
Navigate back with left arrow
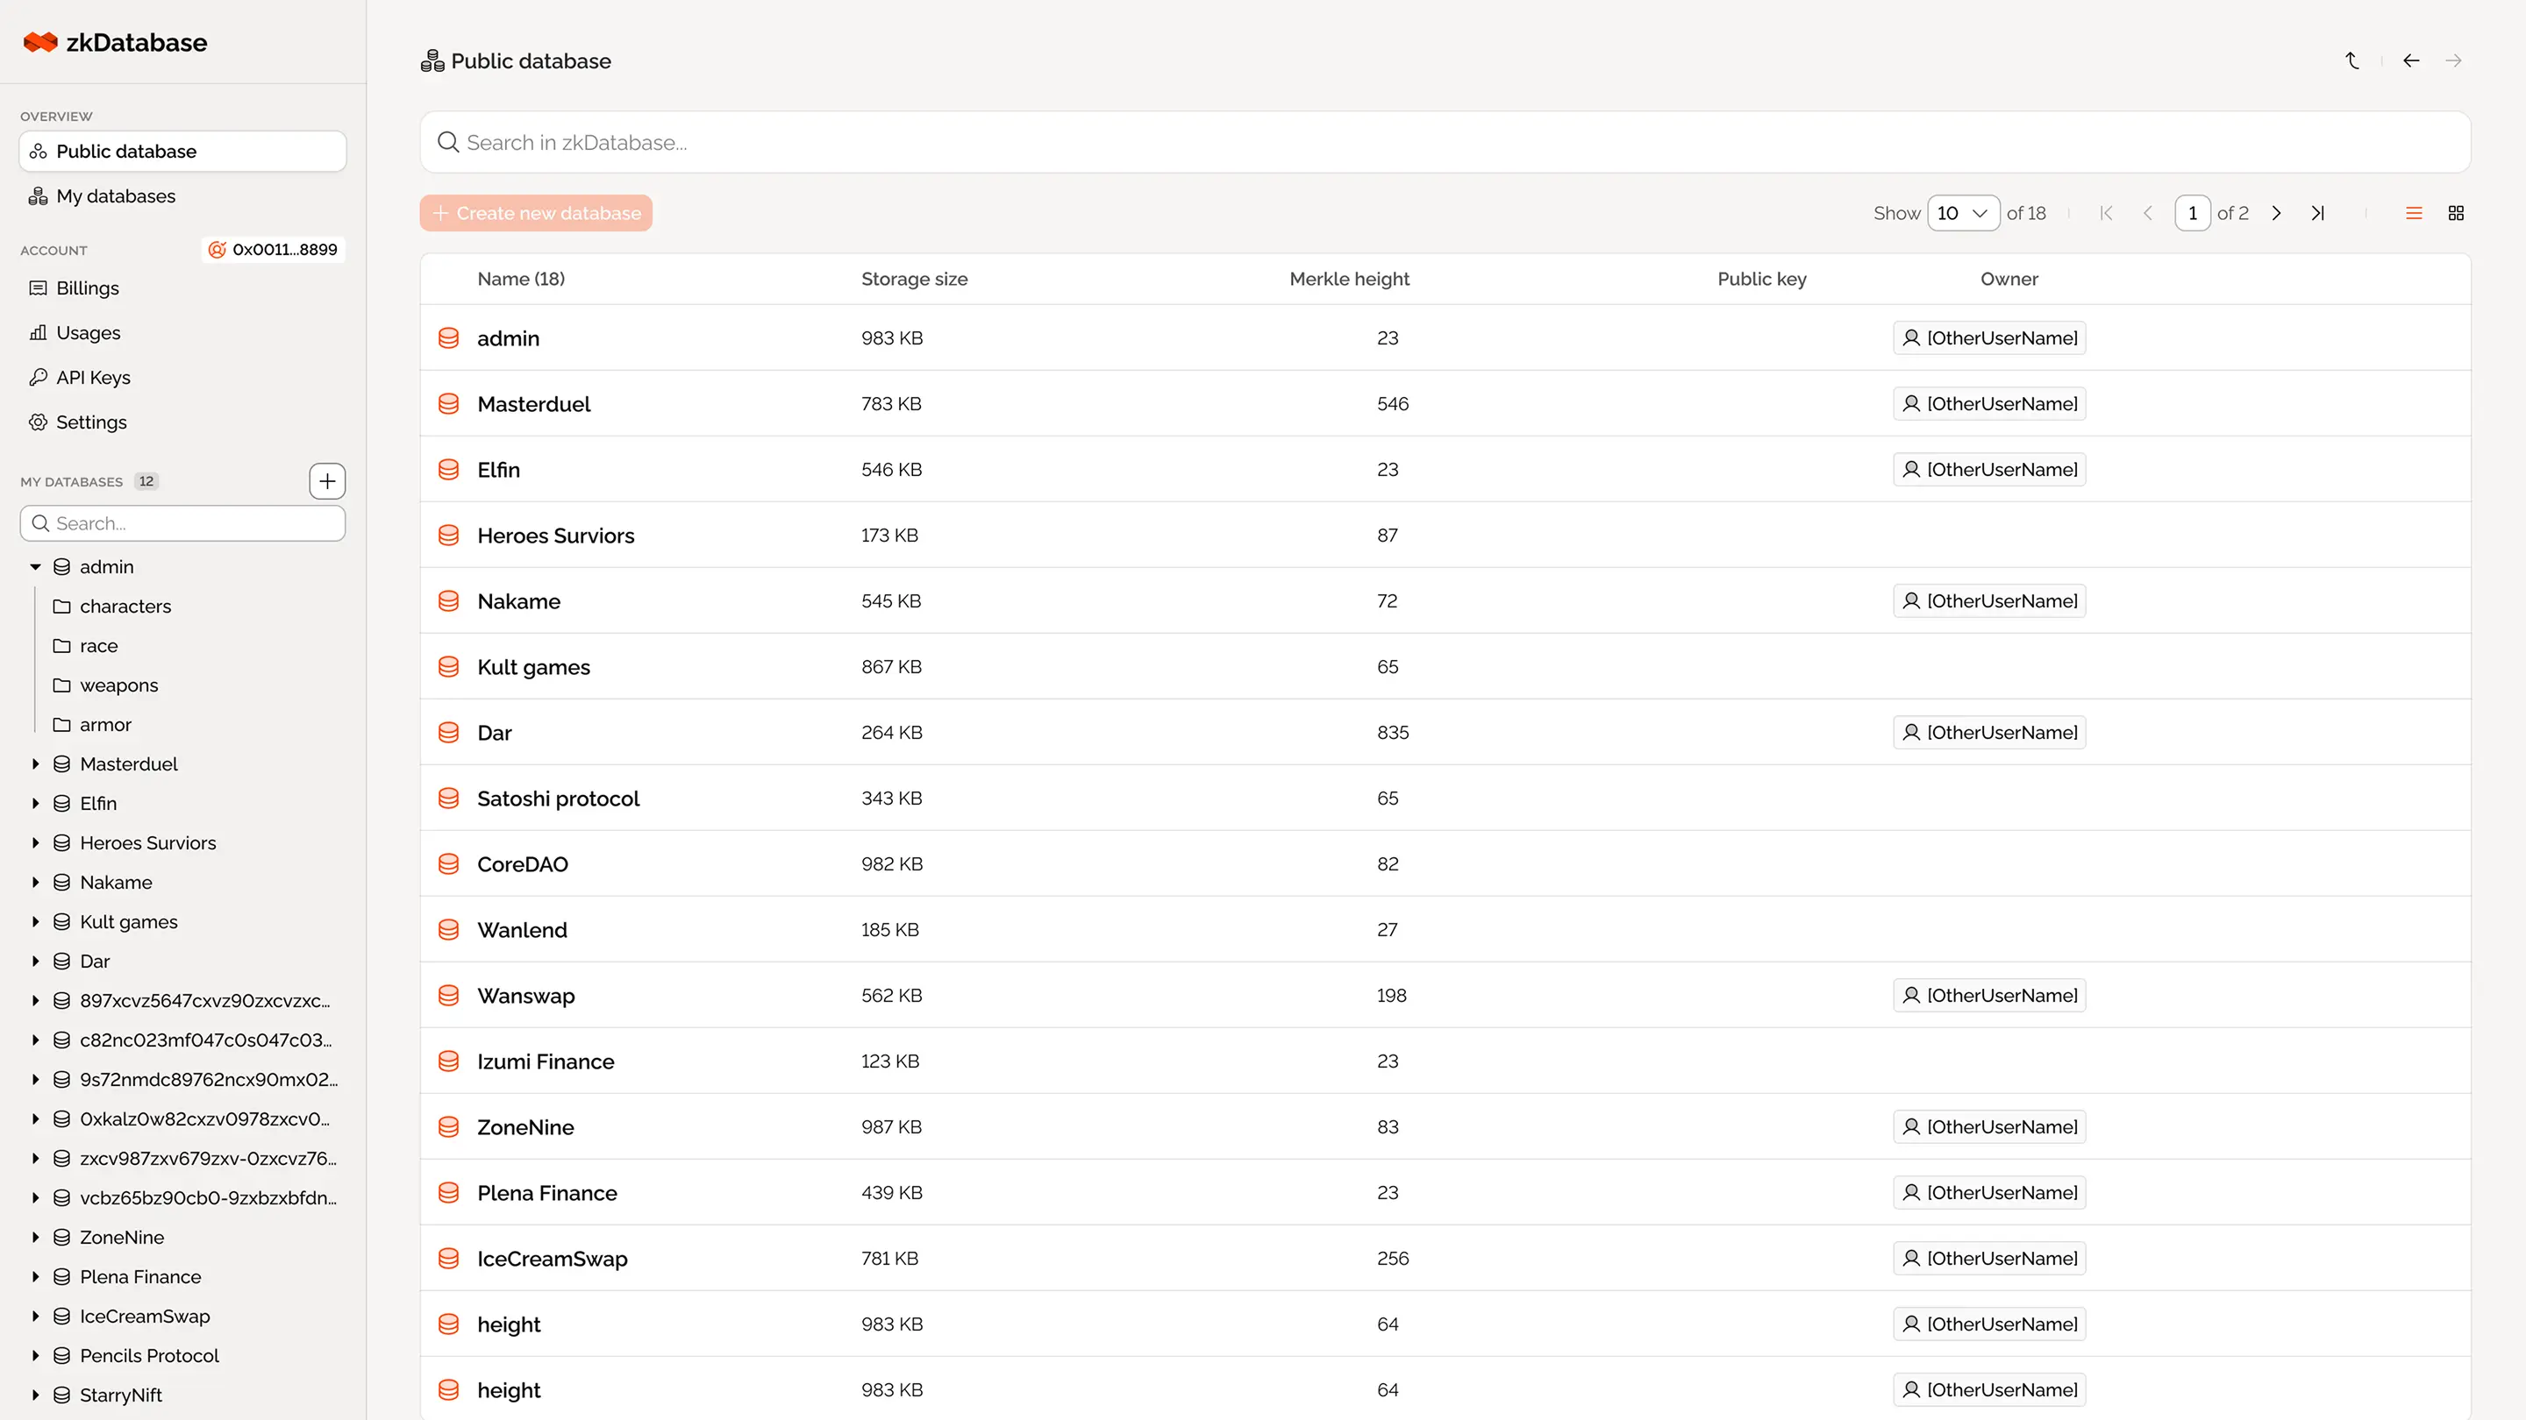(2411, 60)
